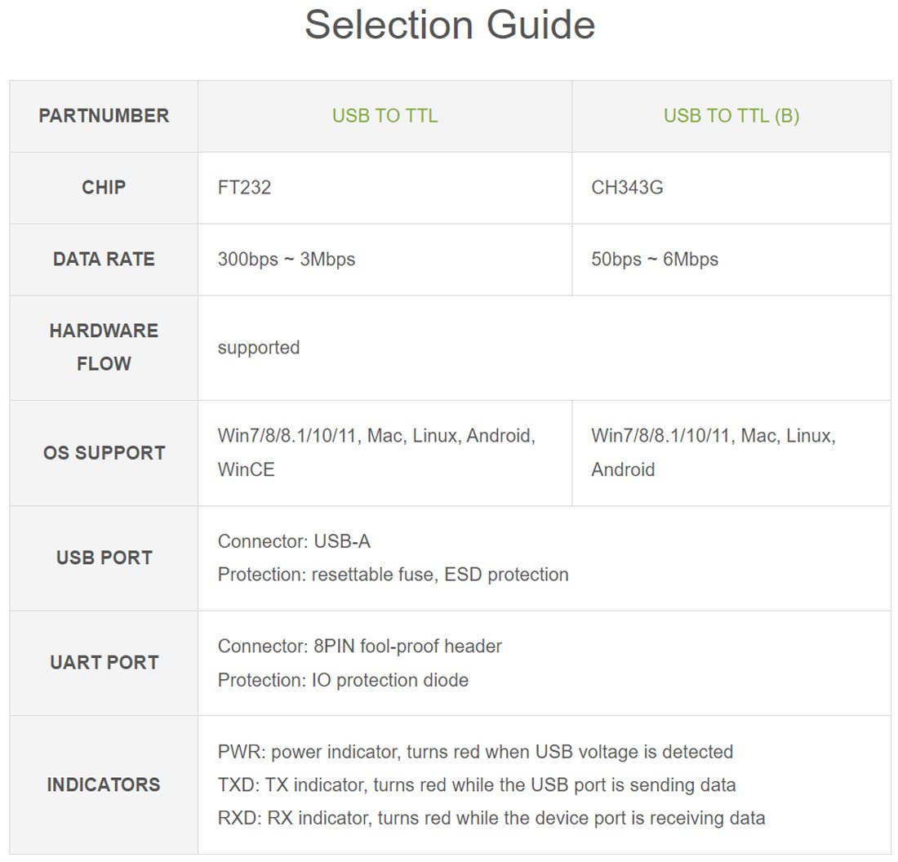
Task: Select the HARDWARE FLOW row label
Action: pyautogui.click(x=104, y=347)
